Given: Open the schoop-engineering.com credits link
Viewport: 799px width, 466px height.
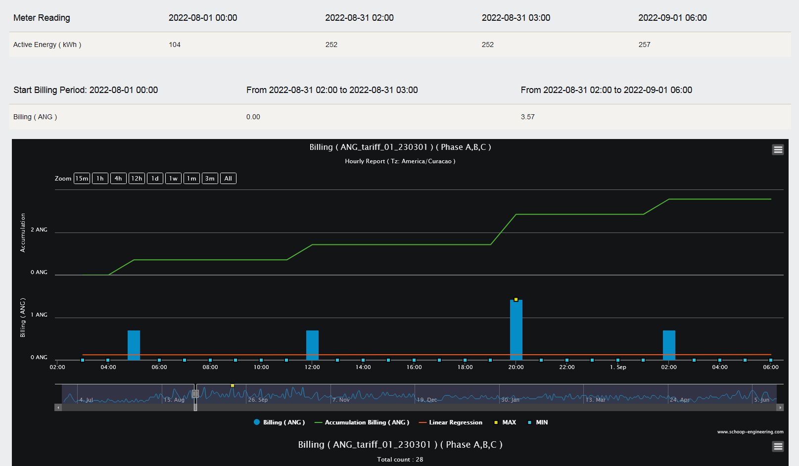Looking at the screenshot, I should point(750,432).
